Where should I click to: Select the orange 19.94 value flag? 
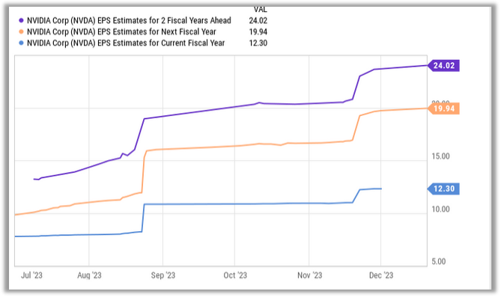443,108
